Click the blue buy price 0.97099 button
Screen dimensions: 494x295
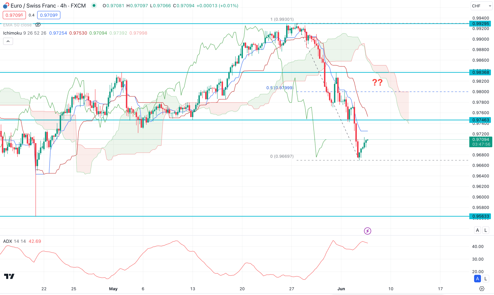(x=49, y=15)
